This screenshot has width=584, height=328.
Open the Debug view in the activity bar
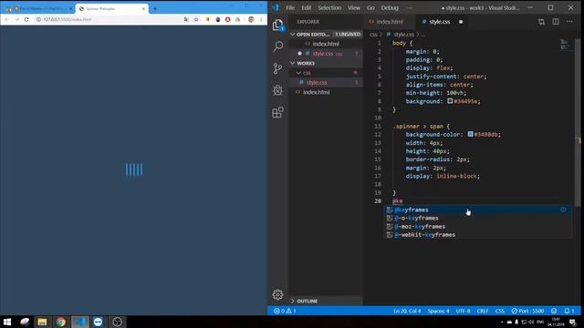(x=277, y=90)
